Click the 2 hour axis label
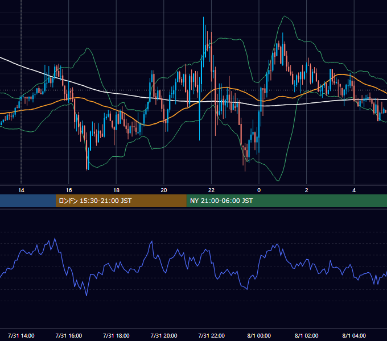 click(306, 190)
